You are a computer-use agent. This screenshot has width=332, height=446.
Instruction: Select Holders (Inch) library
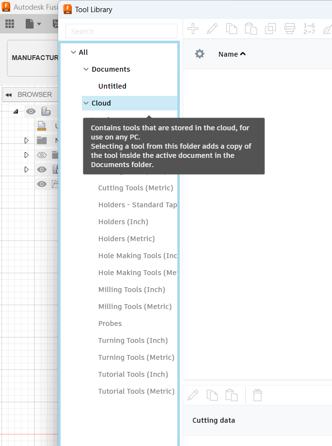[123, 222]
